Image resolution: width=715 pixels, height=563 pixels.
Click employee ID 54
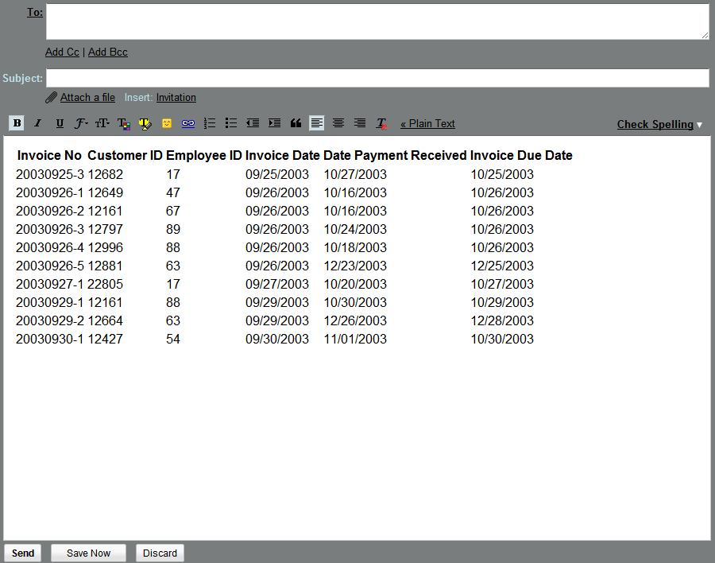tap(173, 339)
